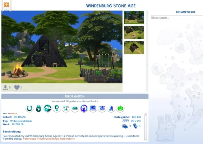
Task: Click the Simoleon currency symbol
Action: (22, 124)
